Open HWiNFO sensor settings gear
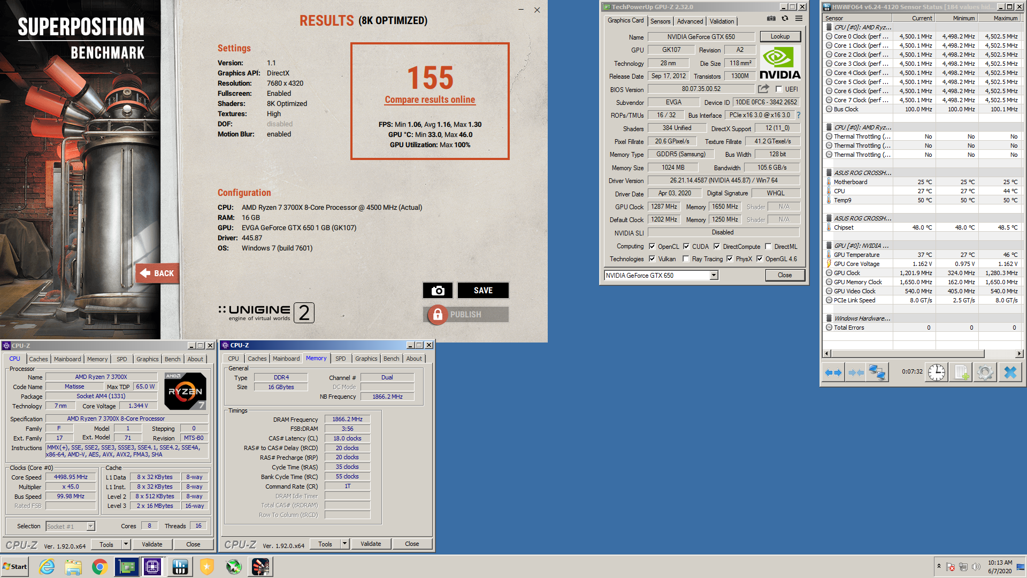 [x=985, y=372]
